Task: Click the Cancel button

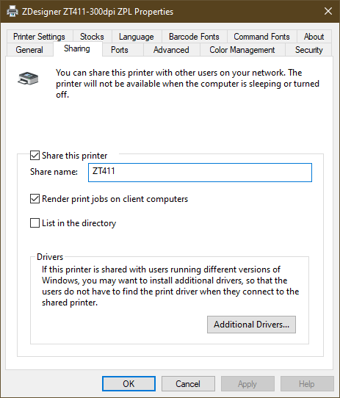Action: (x=188, y=383)
